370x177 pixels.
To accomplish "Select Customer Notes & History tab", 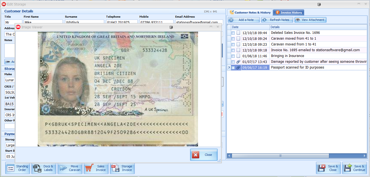I will click(250, 12).
